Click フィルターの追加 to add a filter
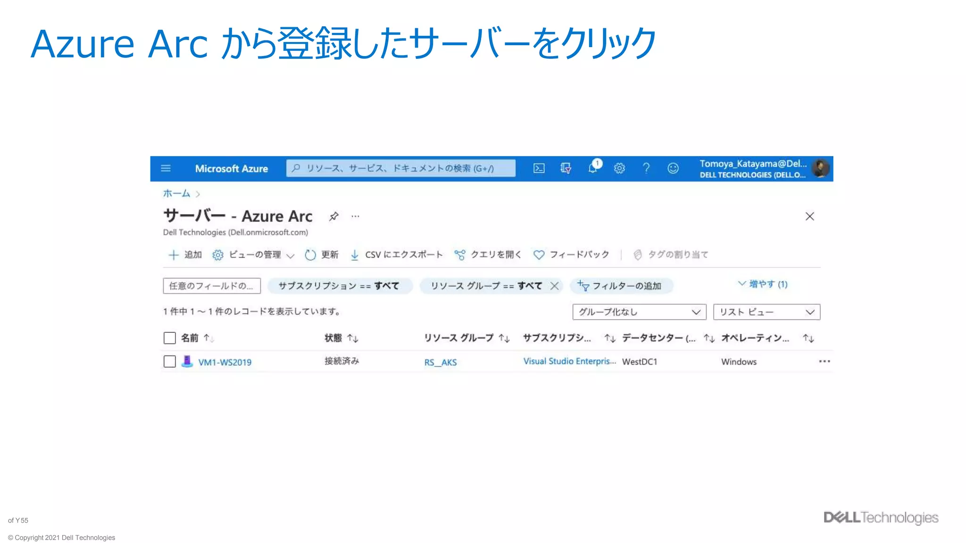The height and width of the screenshot is (543, 966). [621, 286]
